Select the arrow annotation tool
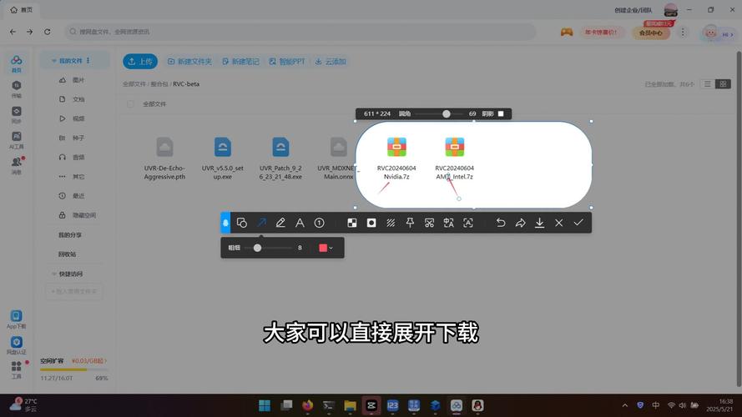The height and width of the screenshot is (417, 742). click(x=261, y=223)
